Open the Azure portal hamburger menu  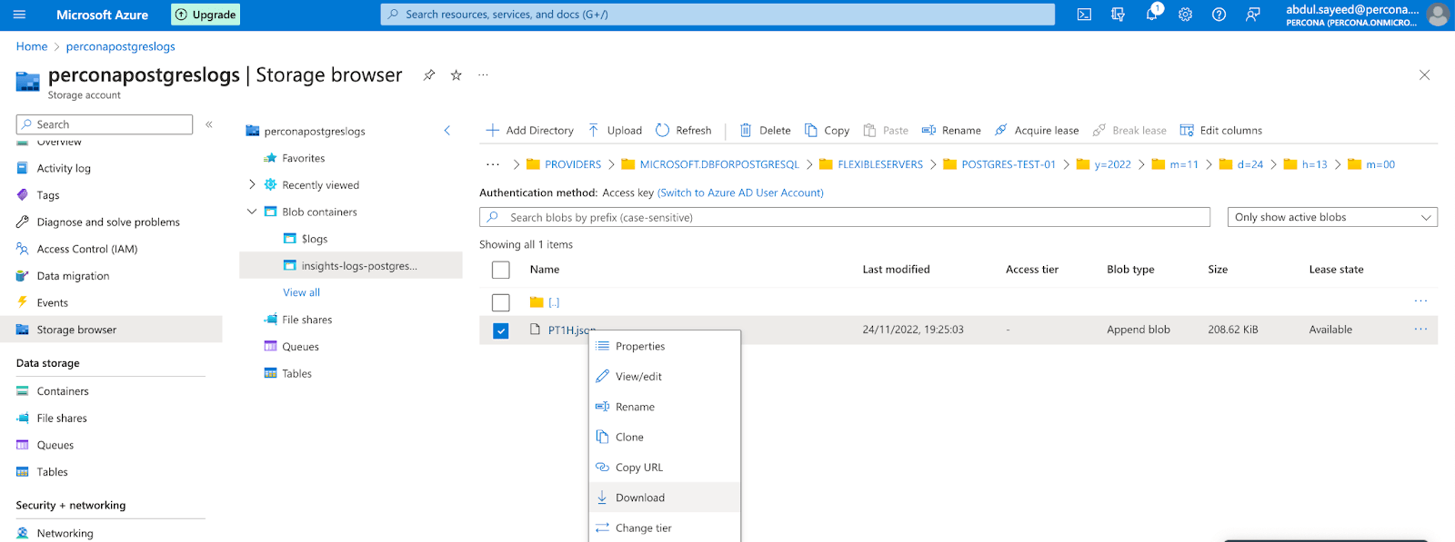tap(19, 15)
